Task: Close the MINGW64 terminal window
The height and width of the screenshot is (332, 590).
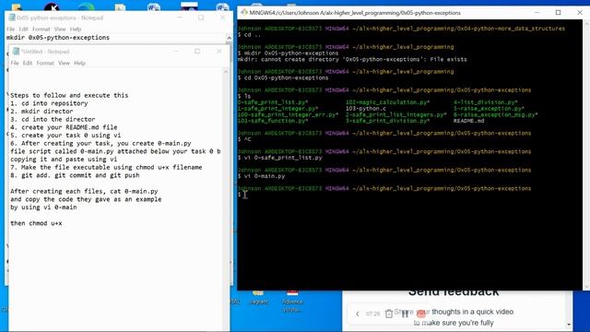Action: [580, 12]
